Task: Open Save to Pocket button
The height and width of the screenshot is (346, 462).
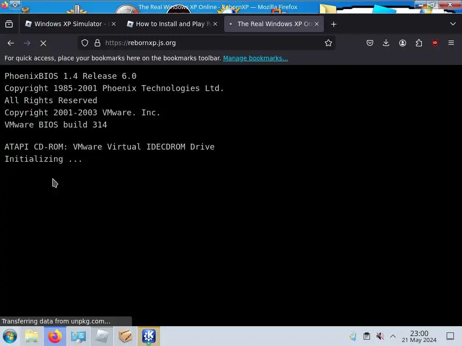Action: [x=370, y=43]
